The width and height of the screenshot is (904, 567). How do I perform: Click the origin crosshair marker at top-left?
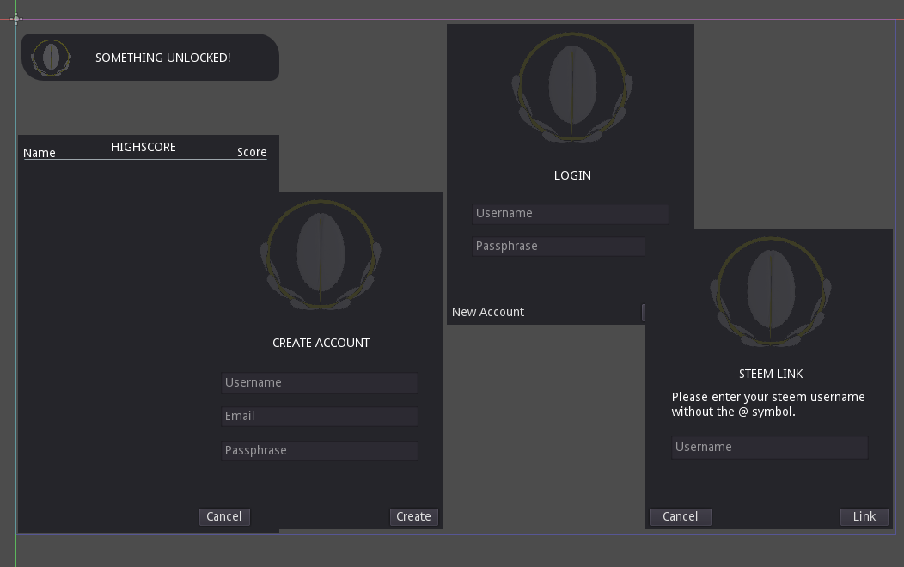[16, 18]
